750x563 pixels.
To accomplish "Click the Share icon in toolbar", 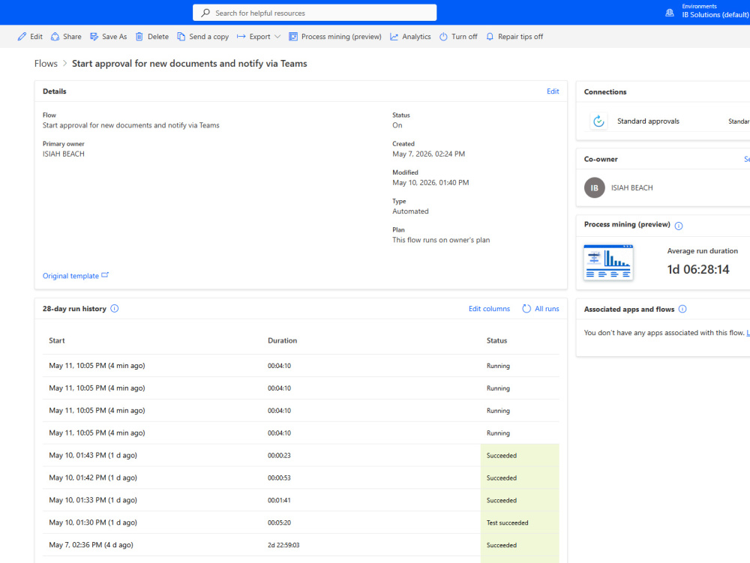I will coord(55,37).
